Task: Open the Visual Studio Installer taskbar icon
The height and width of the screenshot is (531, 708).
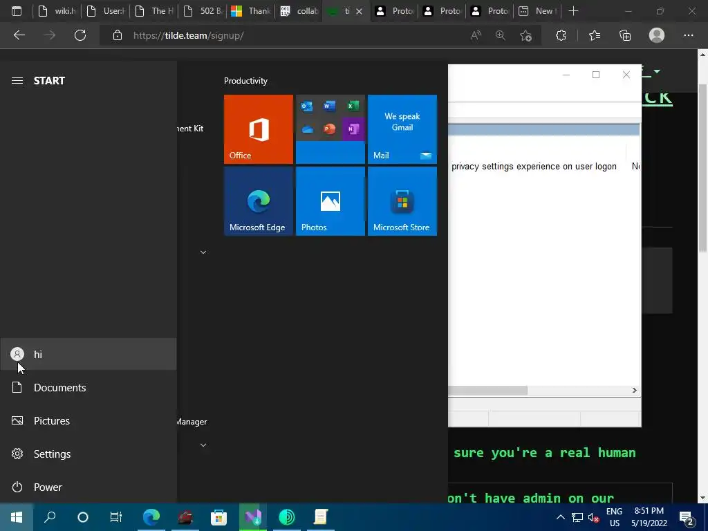Action: point(253,517)
